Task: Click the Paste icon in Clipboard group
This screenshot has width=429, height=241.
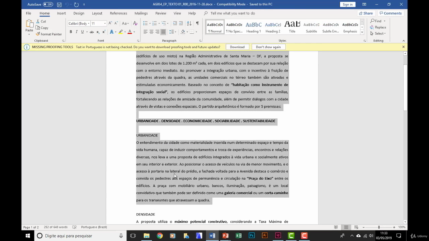Action: tap(29, 25)
